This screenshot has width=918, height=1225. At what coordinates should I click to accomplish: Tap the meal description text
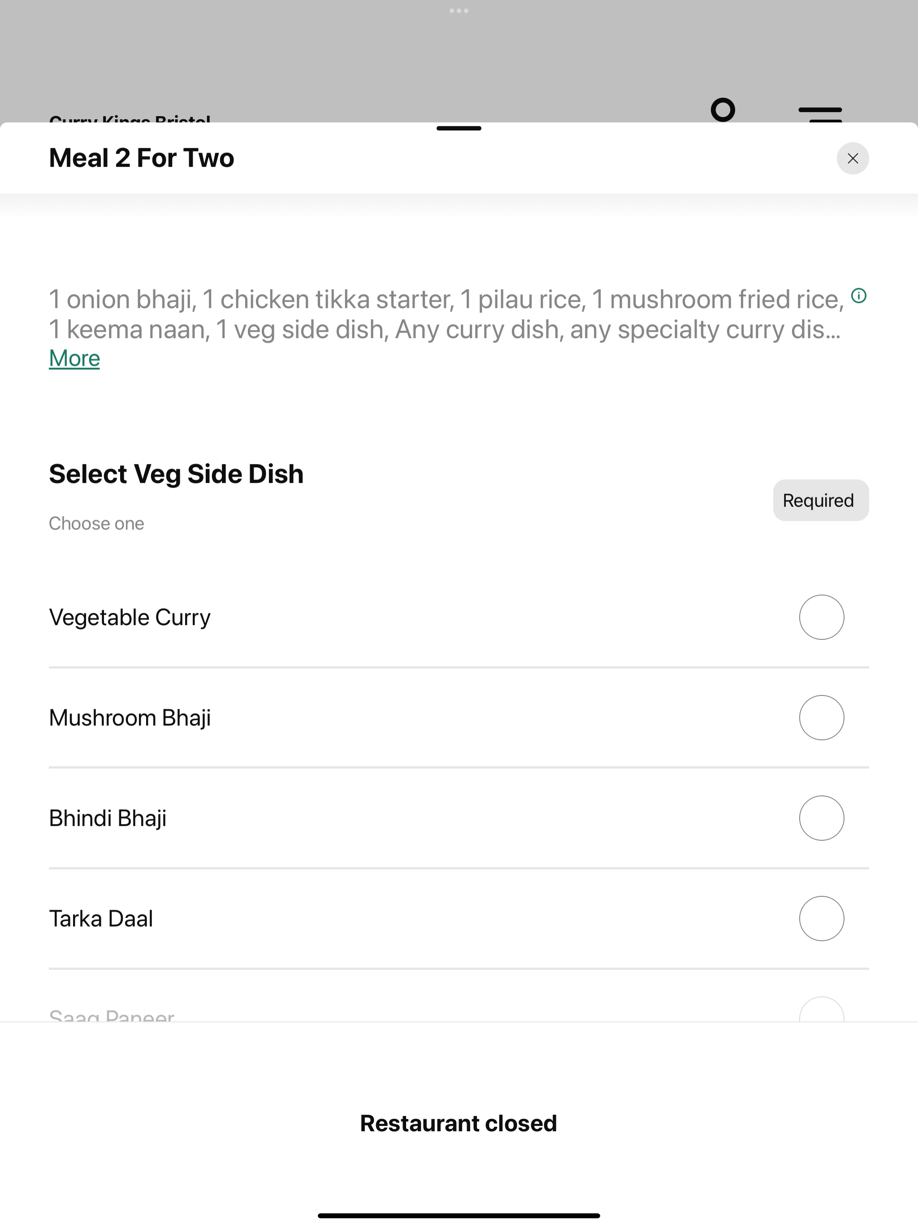click(x=446, y=314)
